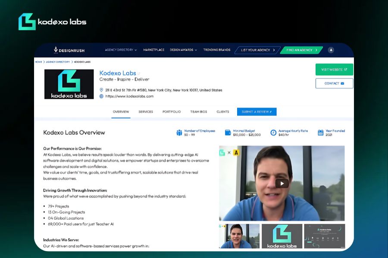Image resolution: width=388 pixels, height=258 pixels.
Task: Click the '50 - 99' employees value
Action: point(190,135)
